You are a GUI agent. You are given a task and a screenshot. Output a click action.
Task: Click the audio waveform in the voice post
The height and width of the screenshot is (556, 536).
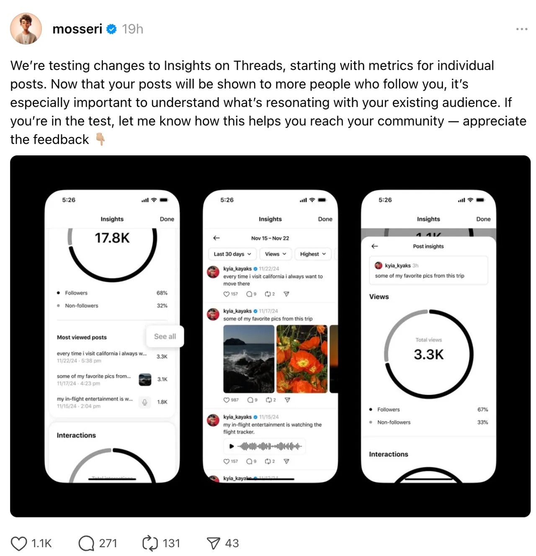[270, 446]
